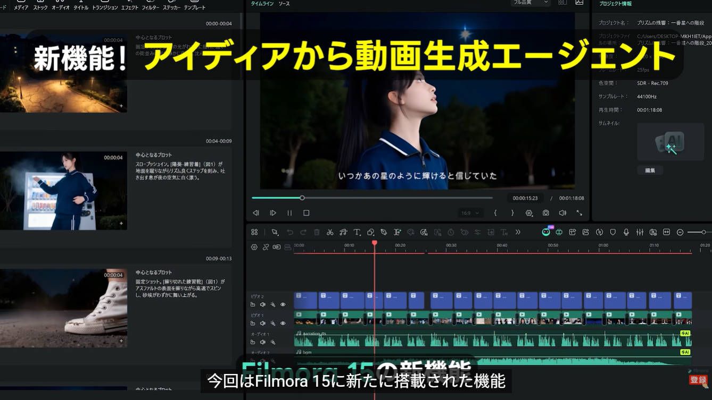Lock the ビデオ 2 track
Screen dimensions: 712x400
tap(253, 304)
